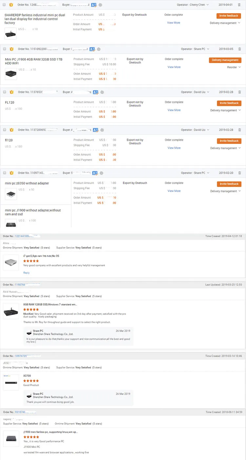Open X3700 review product image

(11, 382)
